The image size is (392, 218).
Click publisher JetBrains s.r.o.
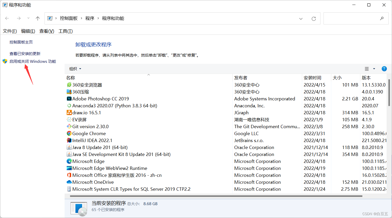pos(249,140)
